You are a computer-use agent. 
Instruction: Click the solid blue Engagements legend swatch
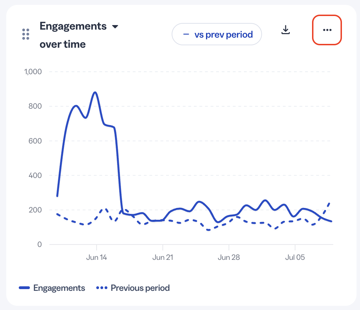click(24, 288)
